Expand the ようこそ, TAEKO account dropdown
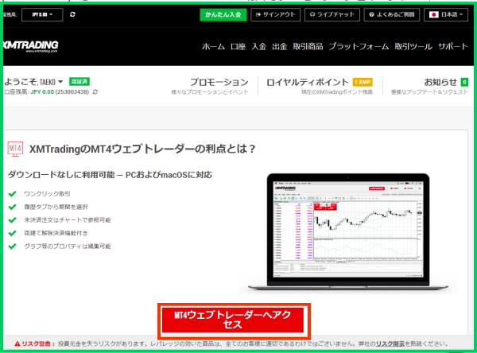The height and width of the screenshot is (353, 477). [33, 82]
